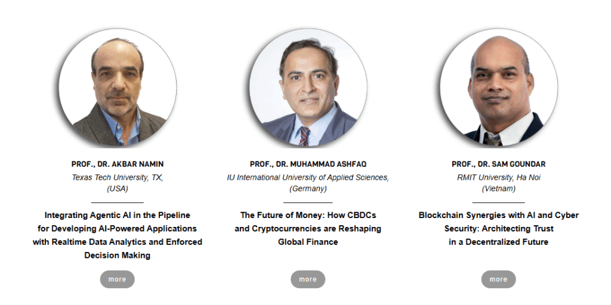The image size is (611, 305).
Task: Open the "Blockchain Synergies with AI" talk title
Action: click(x=498, y=216)
